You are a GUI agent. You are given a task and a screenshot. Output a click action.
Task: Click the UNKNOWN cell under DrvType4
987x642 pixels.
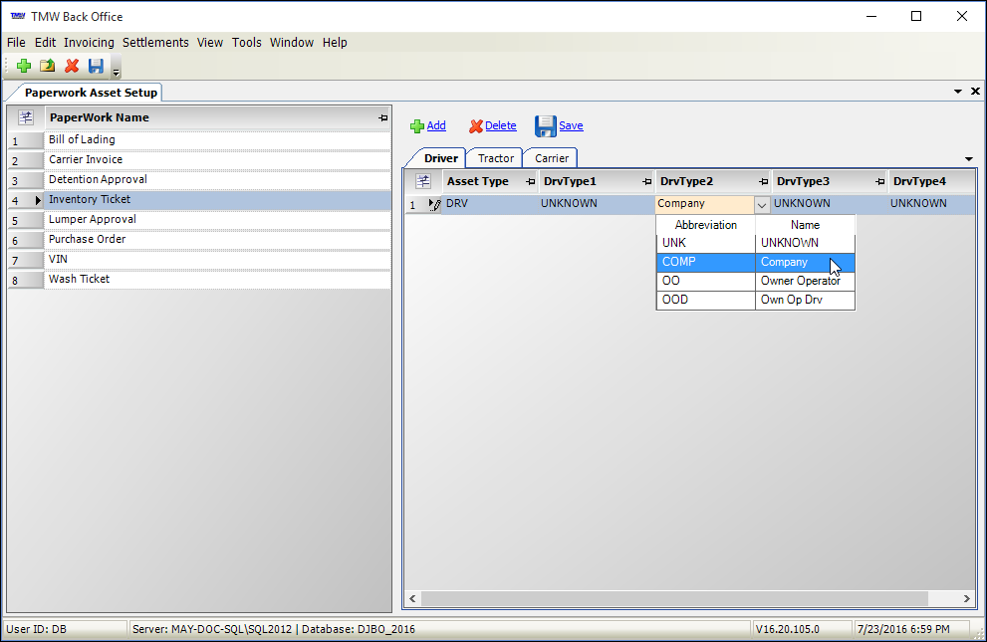pyautogui.click(x=931, y=204)
